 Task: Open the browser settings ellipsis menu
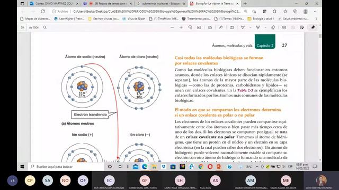(316, 11)
